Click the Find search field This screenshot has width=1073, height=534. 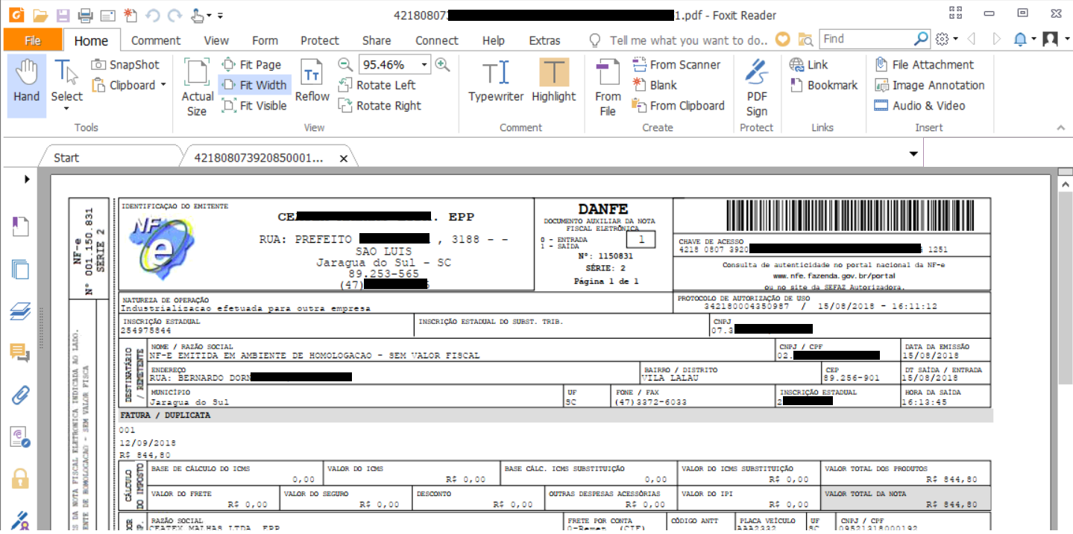pos(866,39)
